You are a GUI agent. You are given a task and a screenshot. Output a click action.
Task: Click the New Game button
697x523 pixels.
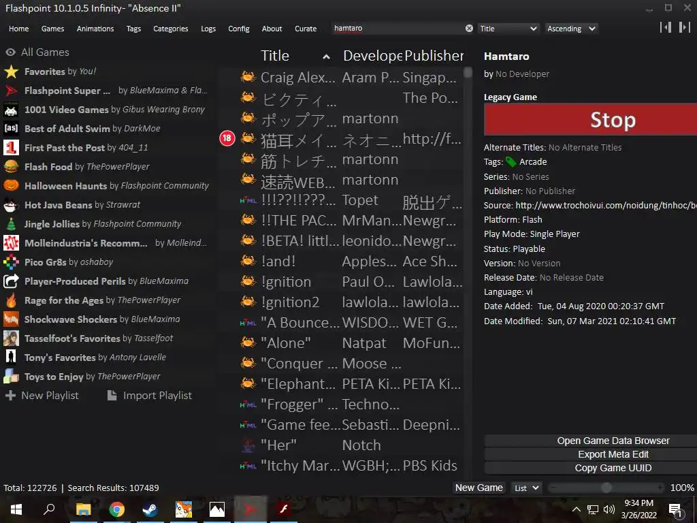[479, 488]
